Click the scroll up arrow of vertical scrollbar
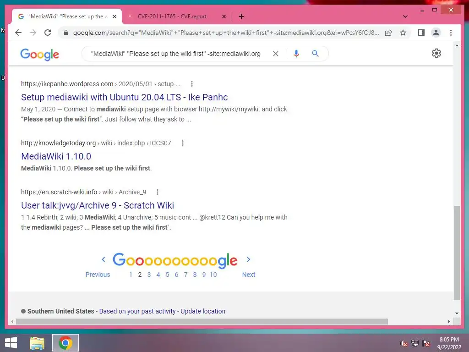This screenshot has height=352, width=469. [457, 45]
